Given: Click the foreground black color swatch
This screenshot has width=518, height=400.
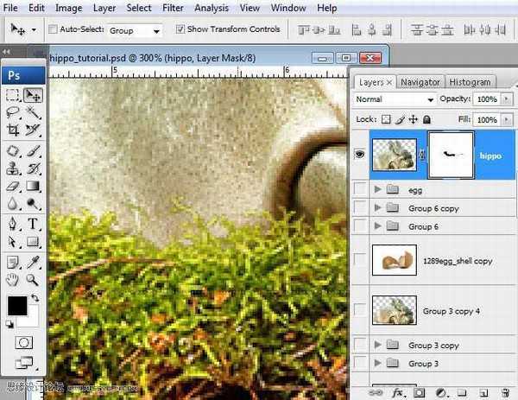Looking at the screenshot, I should (x=17, y=306).
